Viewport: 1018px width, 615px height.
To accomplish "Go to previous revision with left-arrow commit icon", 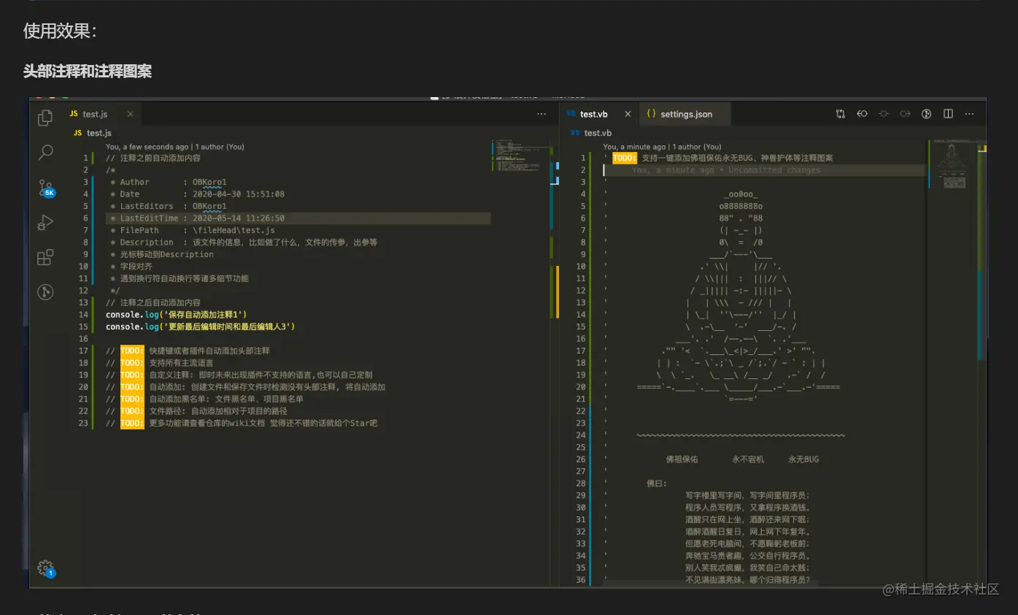I will point(862,114).
